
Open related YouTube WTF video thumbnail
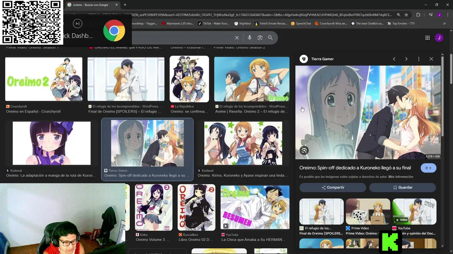[414, 212]
